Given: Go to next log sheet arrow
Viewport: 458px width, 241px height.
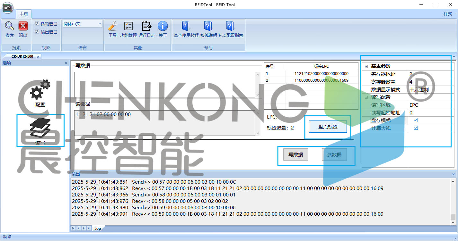Looking at the screenshot, I should pos(84,228).
